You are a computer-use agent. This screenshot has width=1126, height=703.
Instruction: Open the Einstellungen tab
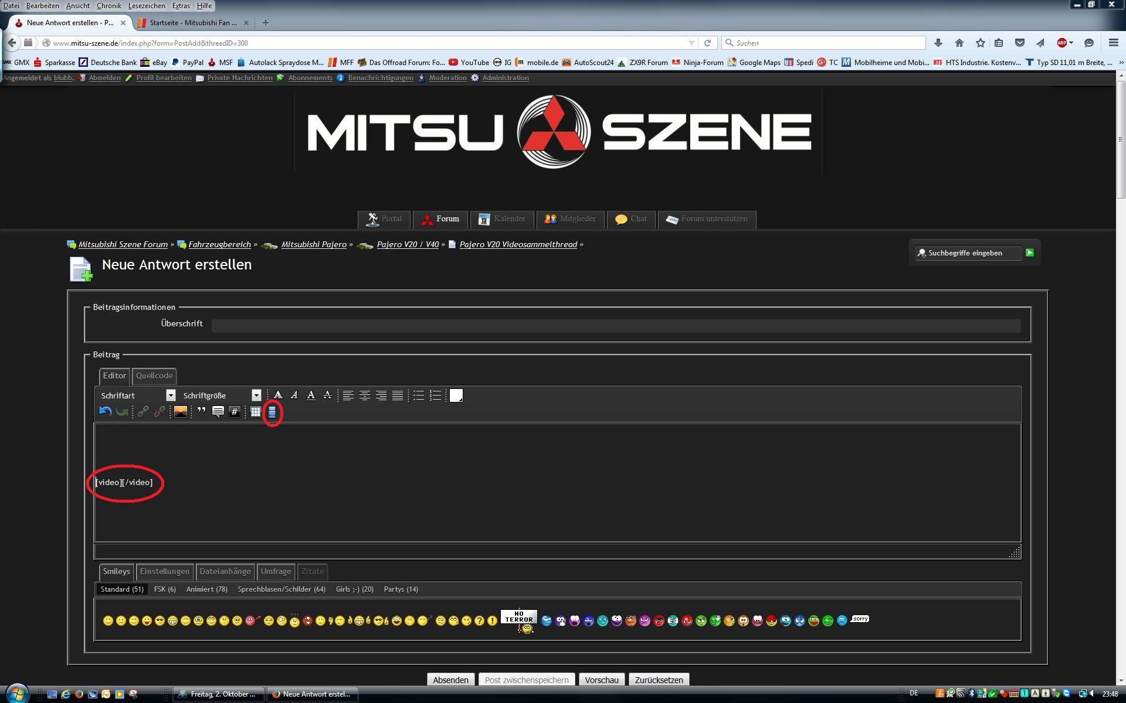(165, 571)
